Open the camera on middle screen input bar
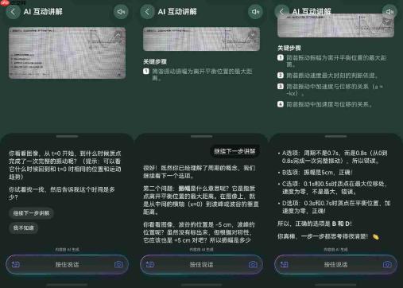The width and height of the screenshot is (403, 288). click(253, 264)
